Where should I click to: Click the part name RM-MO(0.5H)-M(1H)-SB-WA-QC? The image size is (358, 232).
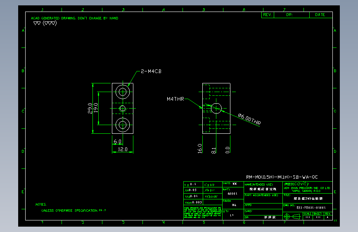(x=282, y=177)
